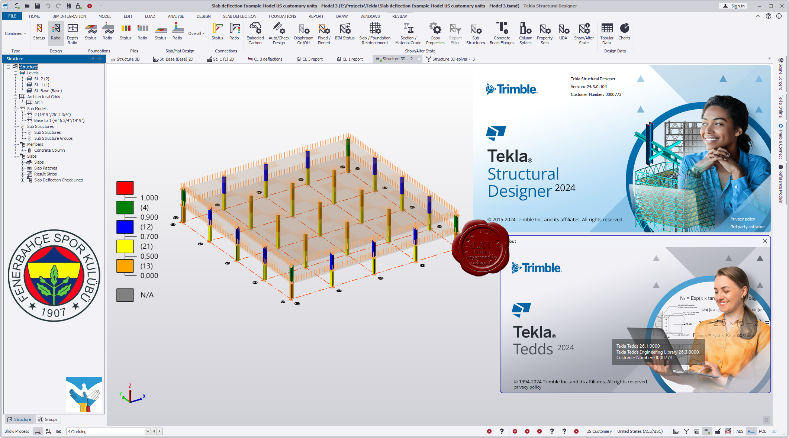Image resolution: width=789 pixels, height=438 pixels.
Task: Open the Scene Content side panel
Action: pyautogui.click(x=781, y=74)
